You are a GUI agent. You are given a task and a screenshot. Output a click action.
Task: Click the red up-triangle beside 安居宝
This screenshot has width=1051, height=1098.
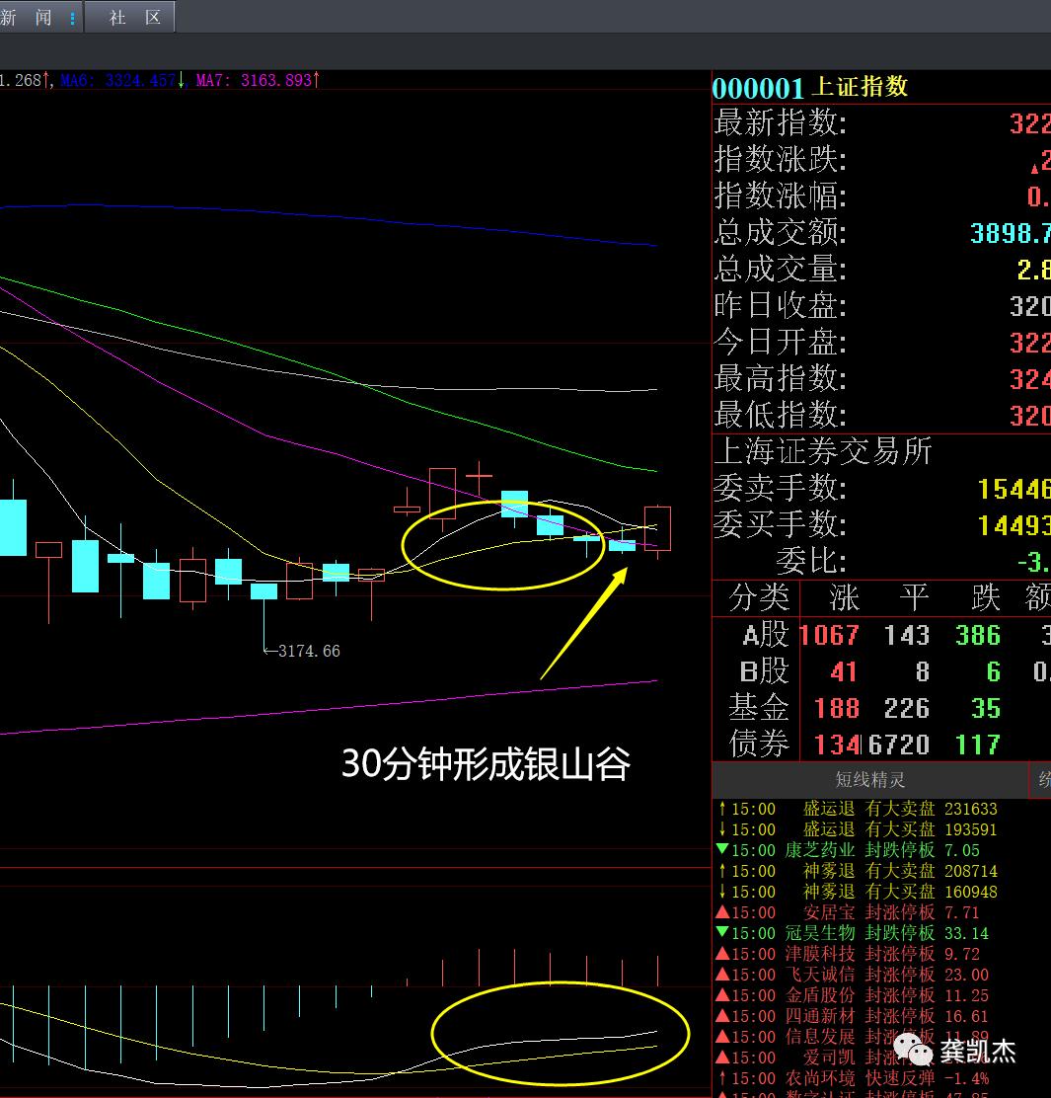(x=721, y=913)
